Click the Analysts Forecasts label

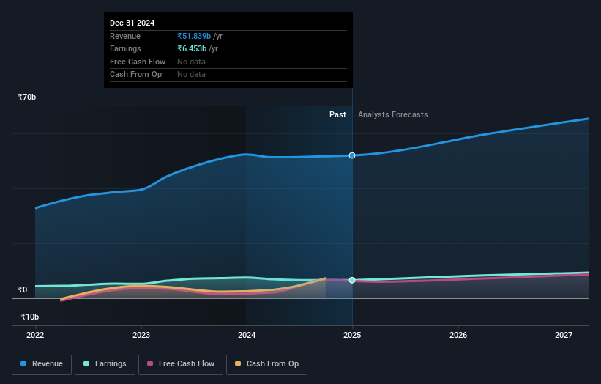[x=393, y=114]
